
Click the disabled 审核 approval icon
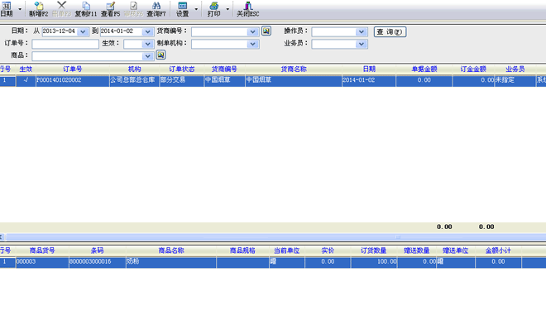coord(133,9)
